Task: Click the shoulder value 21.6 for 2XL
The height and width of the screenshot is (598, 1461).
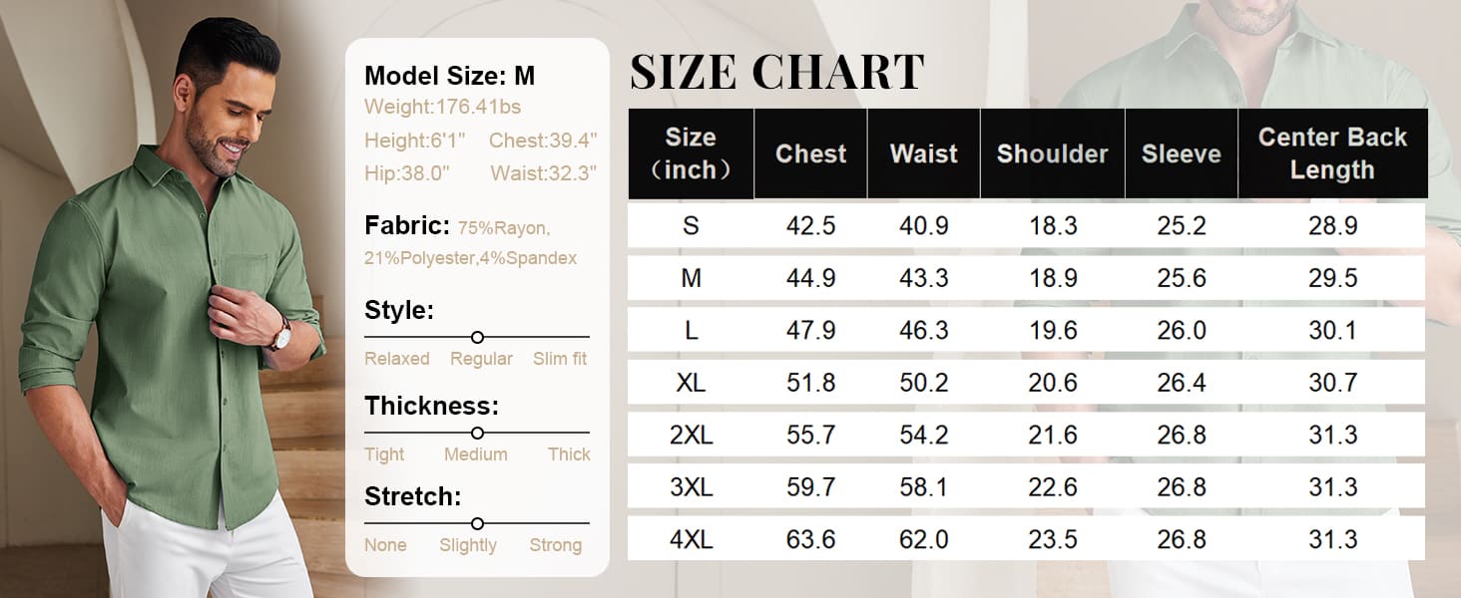Action: tap(1053, 435)
